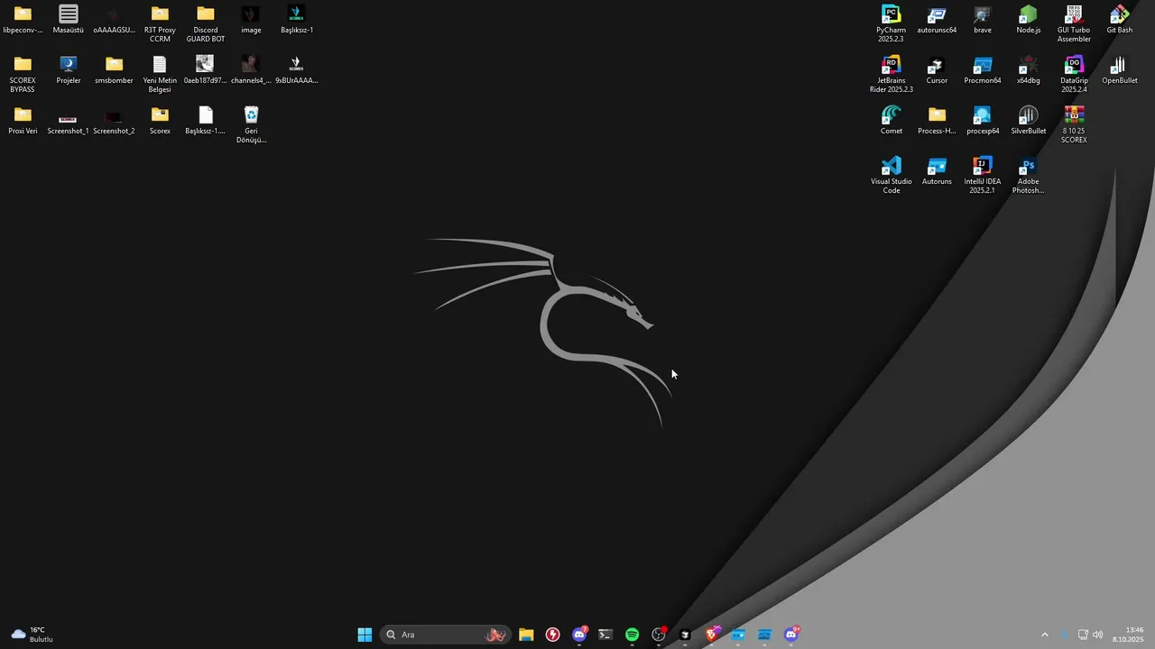Select the Yeni Metin Belgesi text file
1155x649 pixels.
[x=160, y=74]
